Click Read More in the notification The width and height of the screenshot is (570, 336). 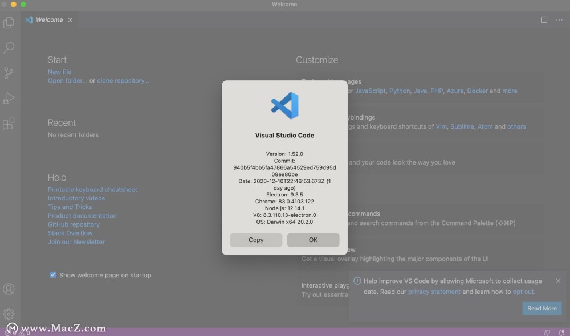[542, 308]
